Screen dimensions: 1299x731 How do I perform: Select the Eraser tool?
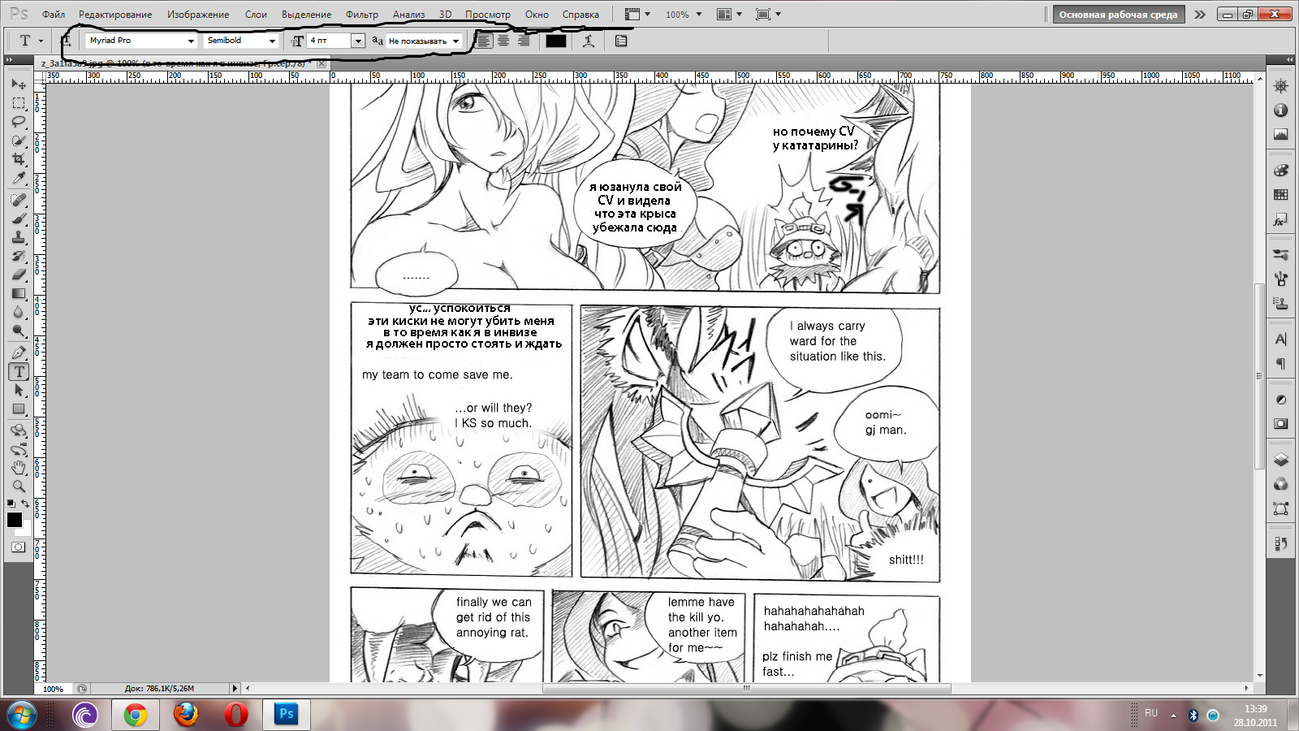click(x=19, y=275)
